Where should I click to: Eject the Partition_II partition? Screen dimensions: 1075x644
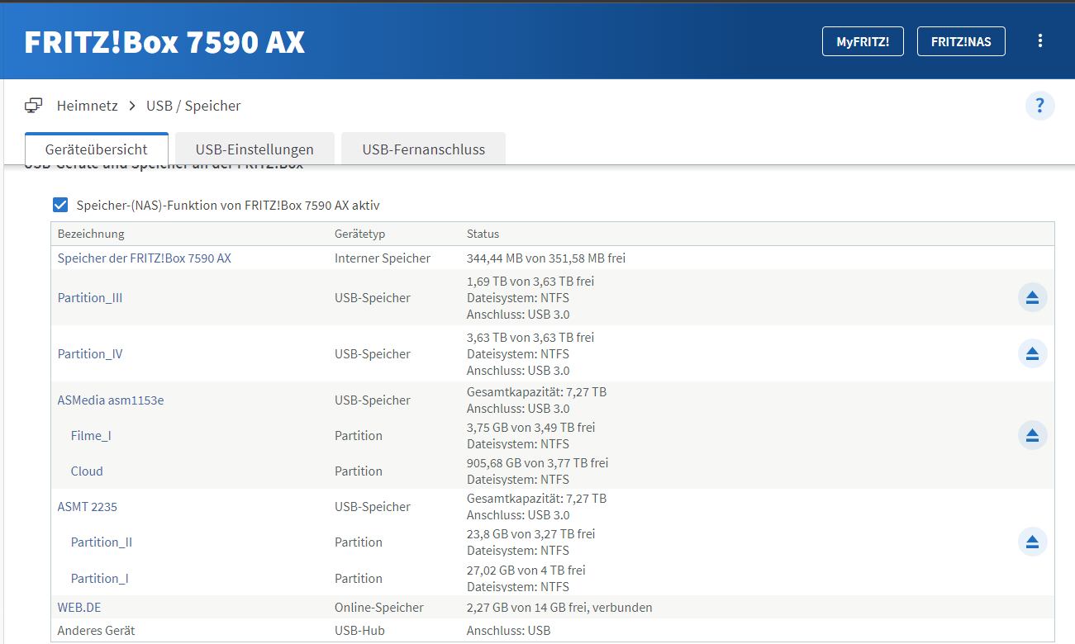click(x=1032, y=542)
